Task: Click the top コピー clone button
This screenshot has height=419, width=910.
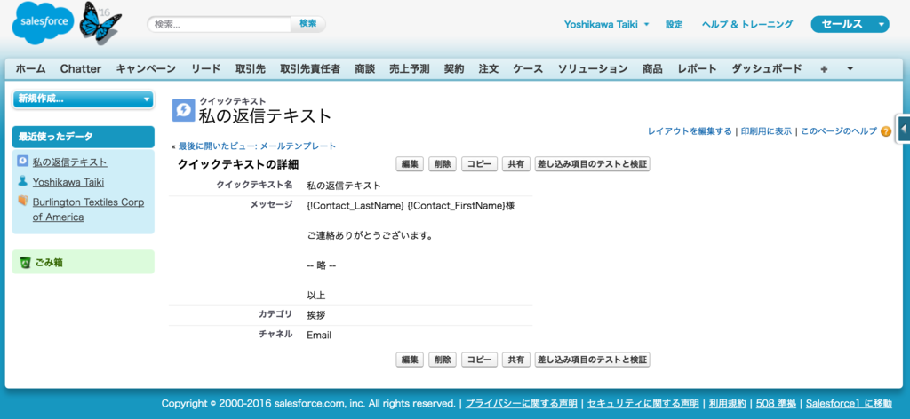Action: (x=479, y=164)
